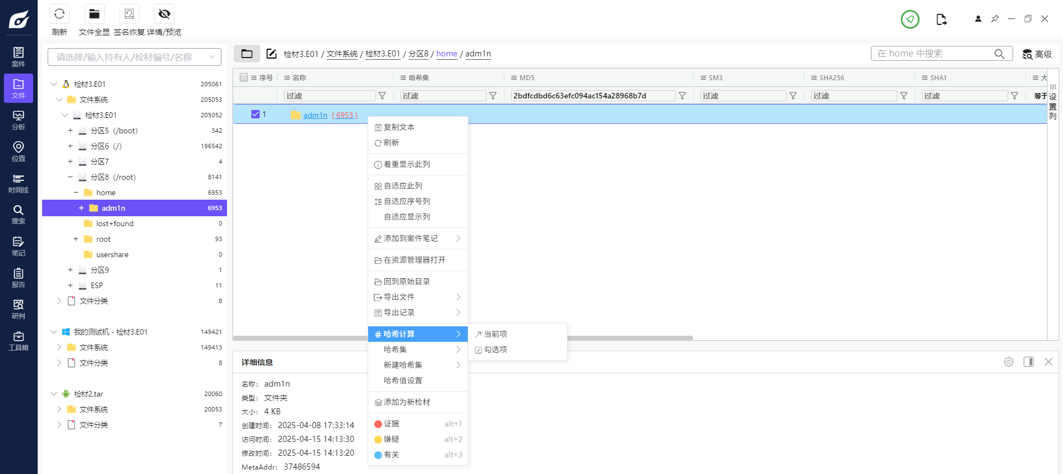Go to the 位置 location sidebar section

18,151
